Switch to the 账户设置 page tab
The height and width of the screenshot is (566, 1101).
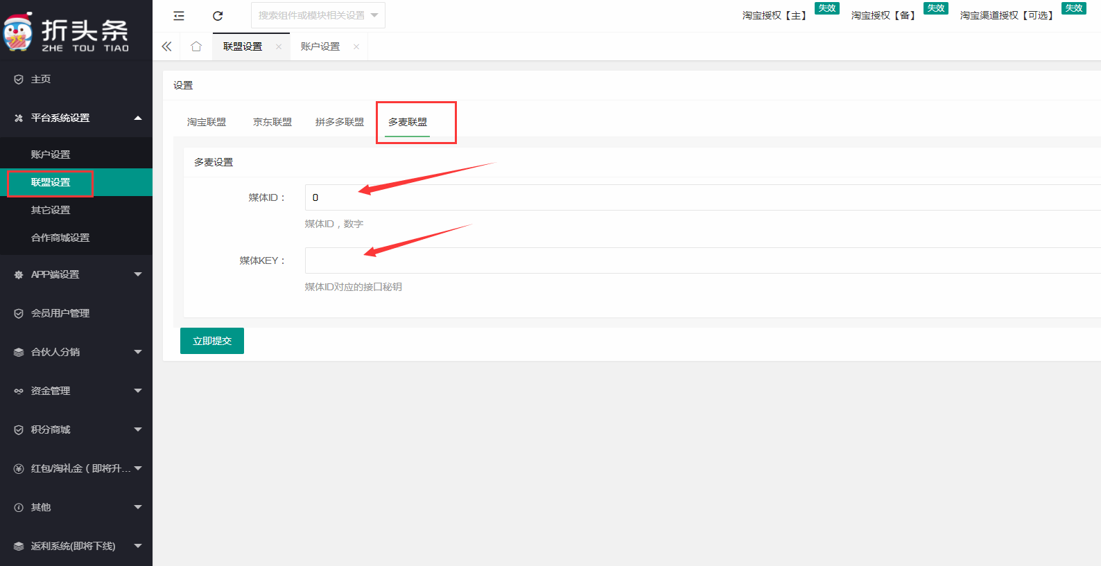(320, 46)
